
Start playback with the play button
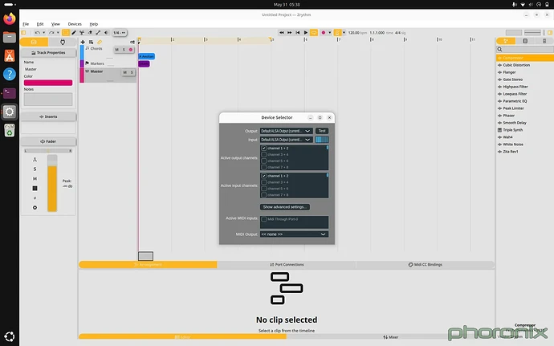pos(306,33)
